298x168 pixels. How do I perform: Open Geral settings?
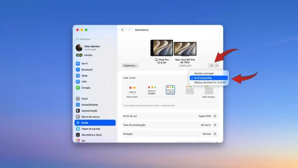point(95,99)
